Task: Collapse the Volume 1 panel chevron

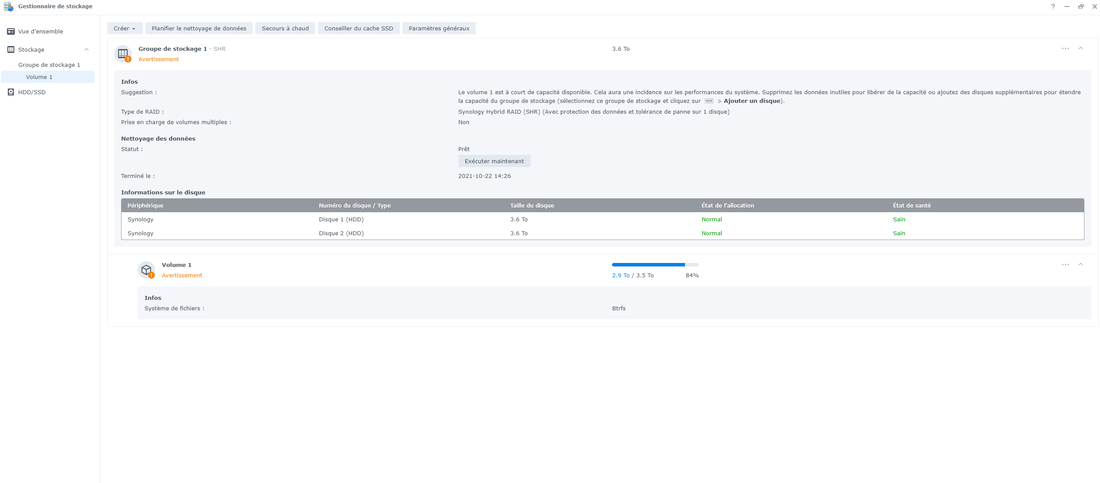Action: [x=1080, y=264]
